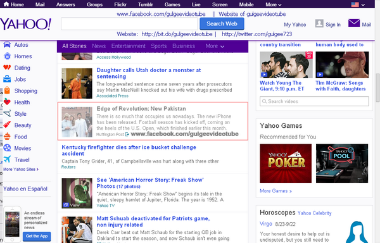Open Mail in the top navigation bar
The width and height of the screenshot is (380, 243).
point(40,4)
